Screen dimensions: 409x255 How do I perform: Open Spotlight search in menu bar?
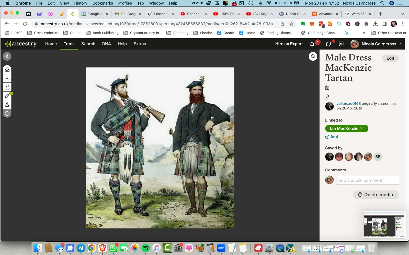tap(382, 3)
